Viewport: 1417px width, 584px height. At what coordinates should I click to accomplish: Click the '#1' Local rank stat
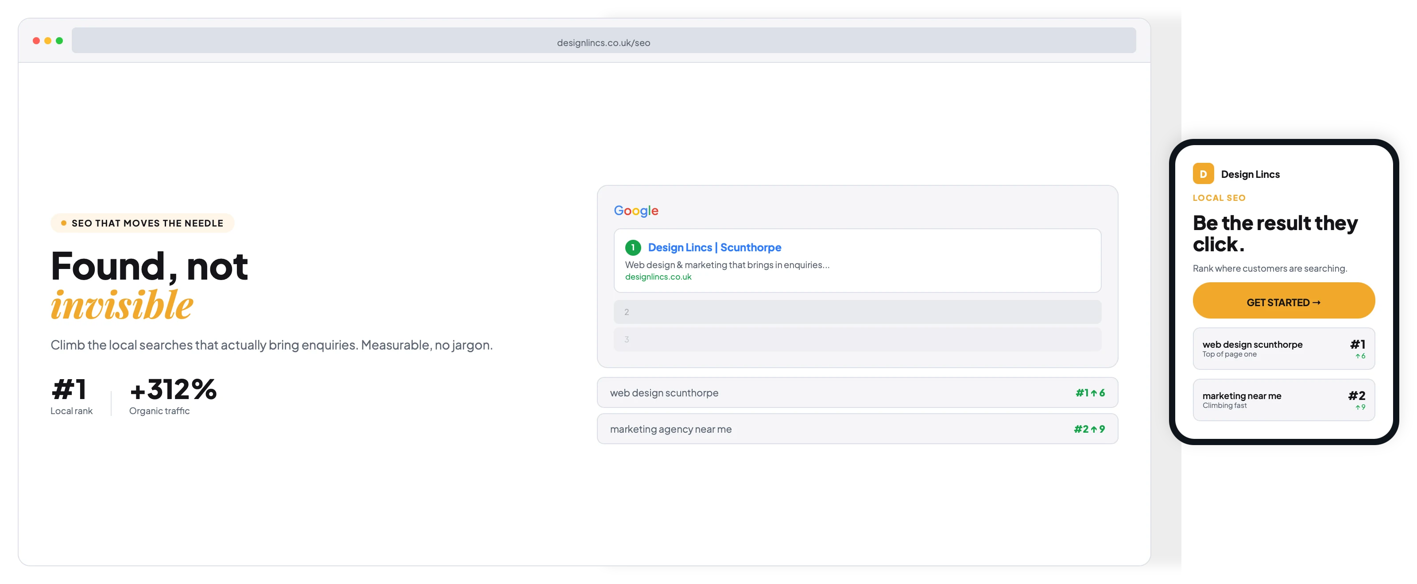(x=69, y=389)
